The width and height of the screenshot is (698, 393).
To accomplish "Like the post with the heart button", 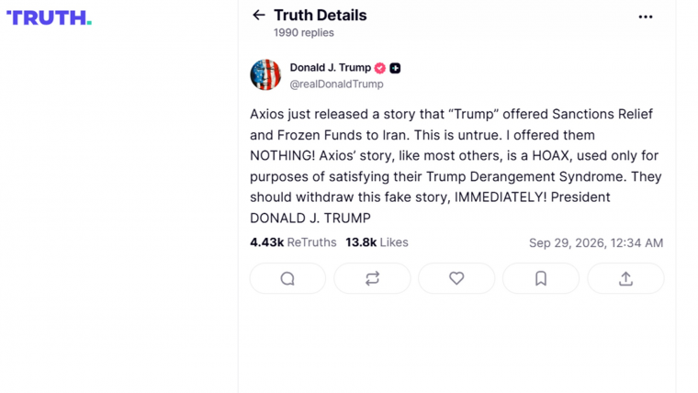I will [x=456, y=278].
